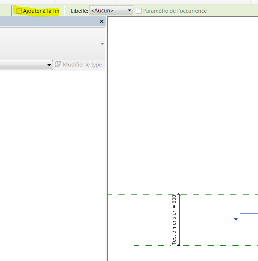The image size is (258, 261).
Task: Click the top arrowhead of the dimension line
Action: pyautogui.click(x=180, y=196)
